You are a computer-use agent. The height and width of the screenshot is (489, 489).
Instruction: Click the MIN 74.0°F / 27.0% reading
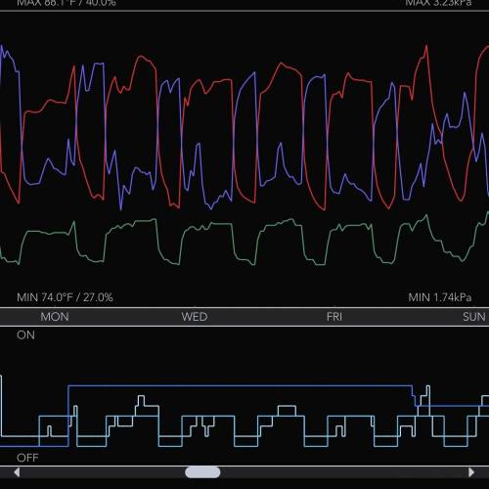[x=65, y=297]
